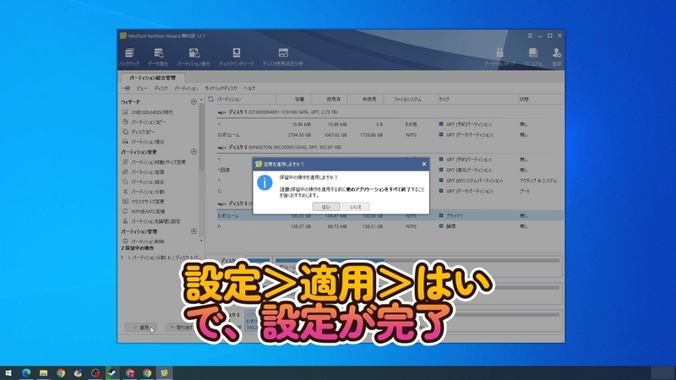Viewport: 676px width, 380px height.
Task: Select パーティション分割 in sidebar
Action: 143,192
